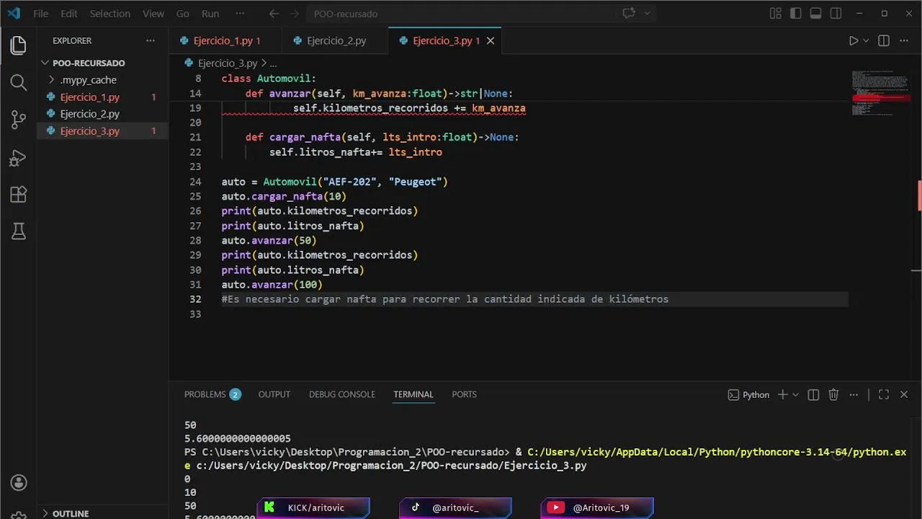Image resolution: width=922 pixels, height=519 pixels.
Task: Switch to the PROBLEMS panel tab
Action: pos(212,394)
